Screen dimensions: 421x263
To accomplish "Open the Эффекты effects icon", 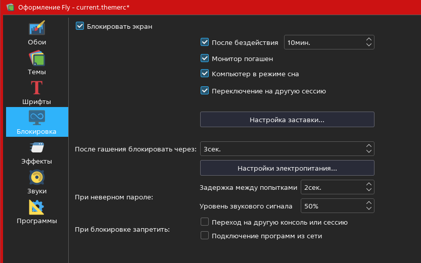I will pyautogui.click(x=37, y=147).
